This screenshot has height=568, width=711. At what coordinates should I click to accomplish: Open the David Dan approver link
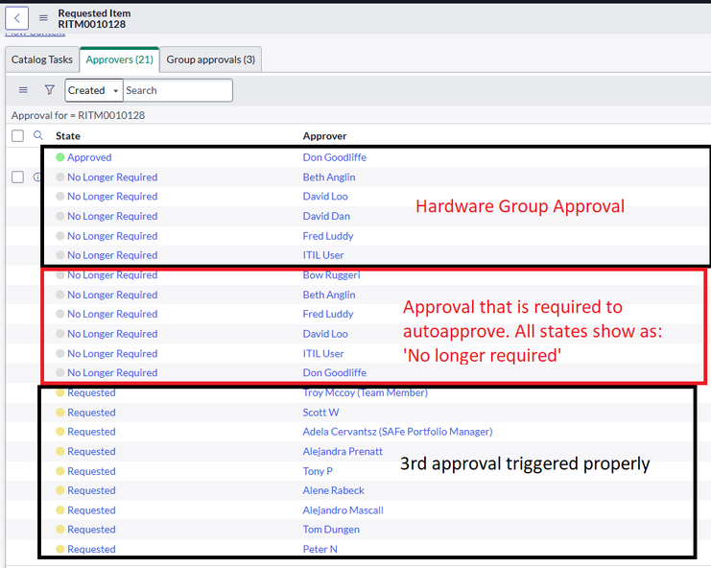(326, 216)
